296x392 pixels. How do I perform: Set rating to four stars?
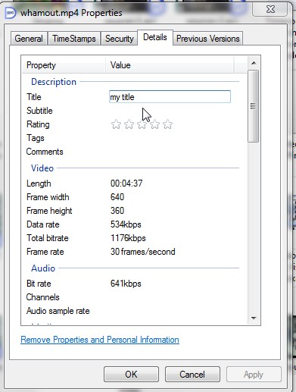click(x=154, y=124)
